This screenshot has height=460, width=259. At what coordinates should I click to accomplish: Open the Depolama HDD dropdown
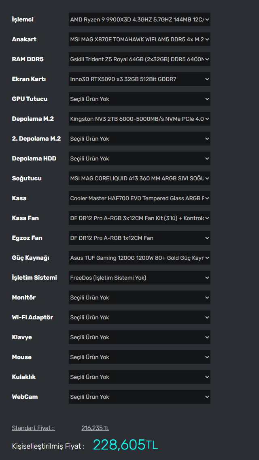[x=139, y=158]
